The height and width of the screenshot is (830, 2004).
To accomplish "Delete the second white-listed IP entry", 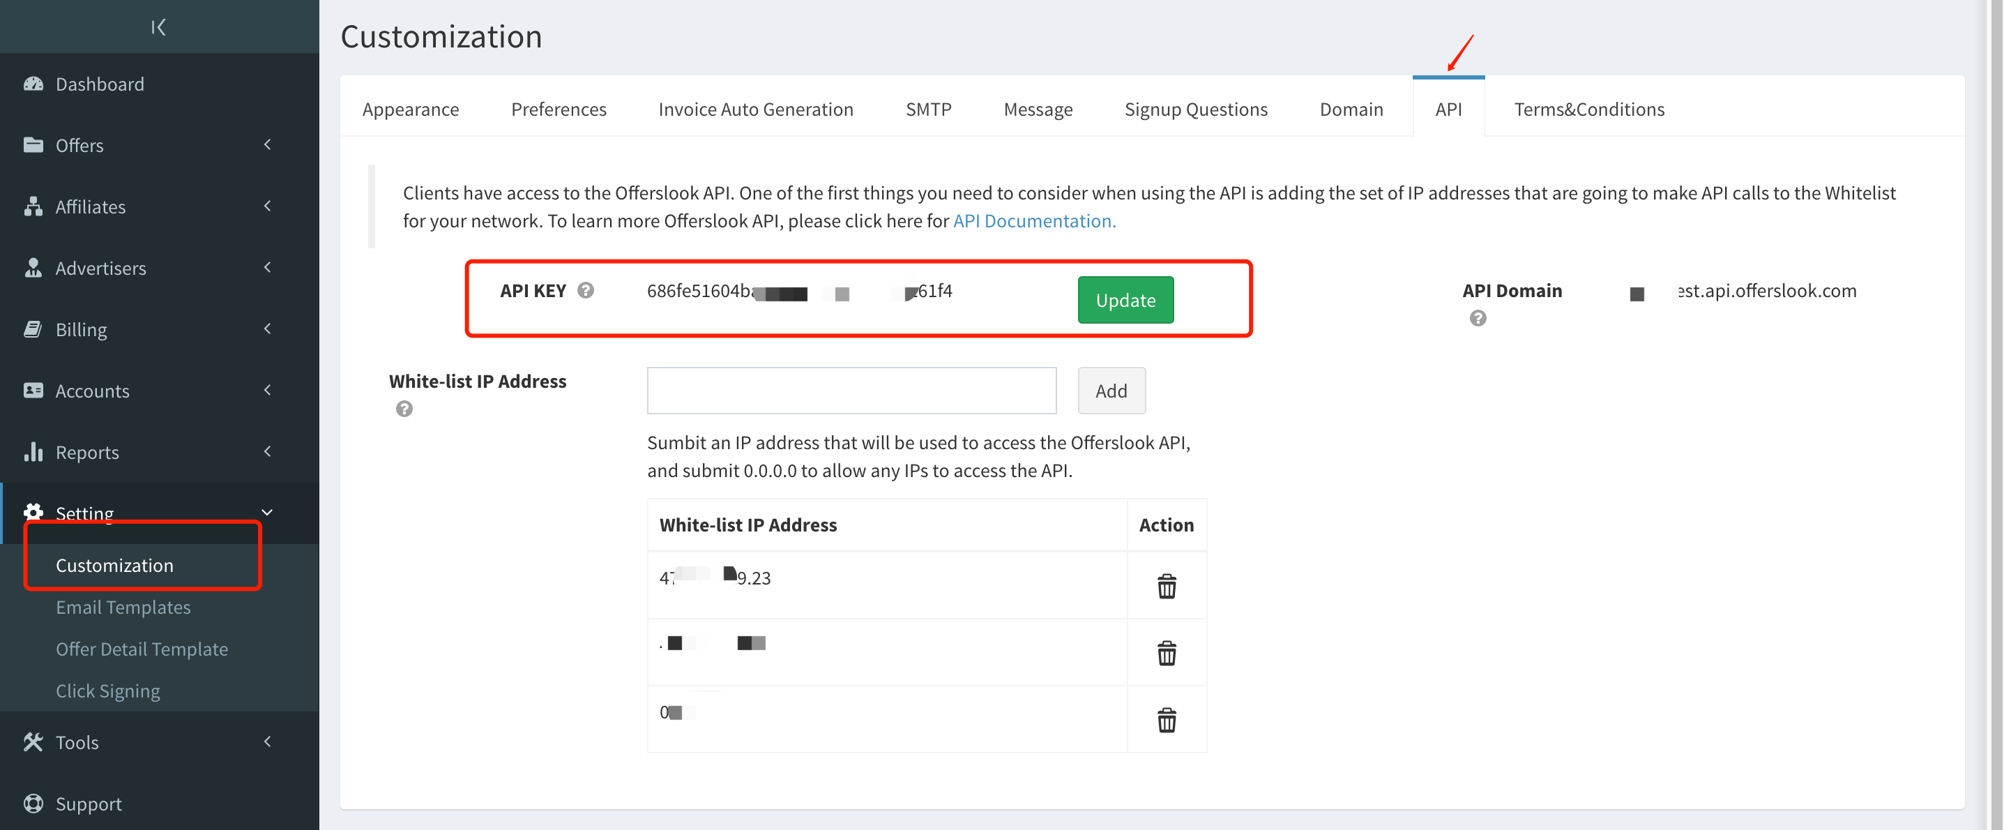I will click(1166, 653).
